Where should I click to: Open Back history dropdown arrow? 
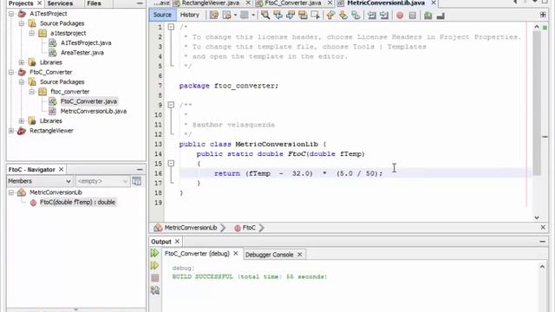[235, 16]
